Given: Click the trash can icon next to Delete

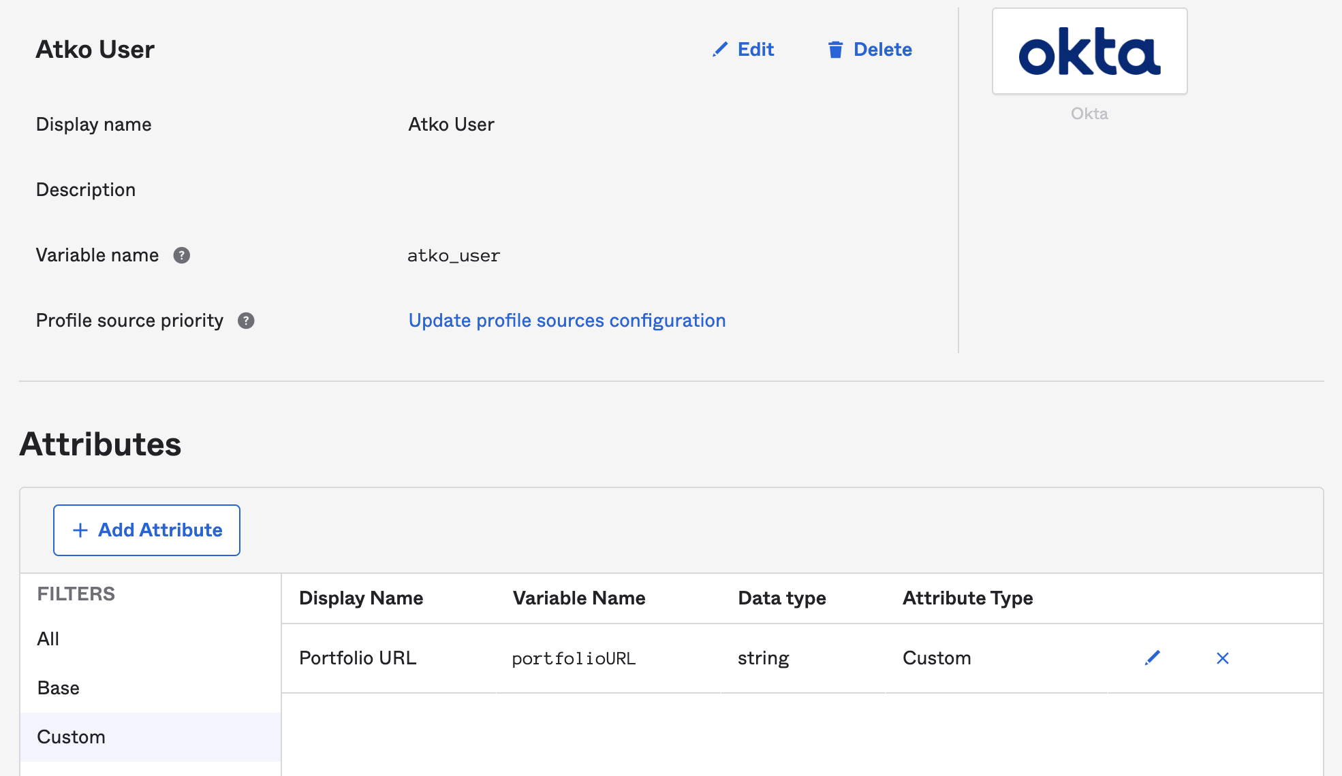Looking at the screenshot, I should pyautogui.click(x=835, y=50).
